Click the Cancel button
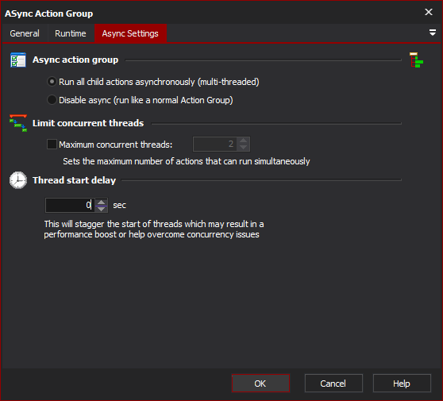This screenshot has width=443, height=401. (333, 384)
